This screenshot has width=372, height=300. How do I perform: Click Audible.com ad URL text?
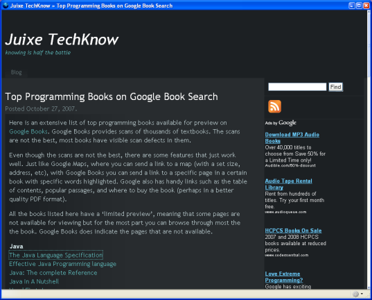[290, 165]
